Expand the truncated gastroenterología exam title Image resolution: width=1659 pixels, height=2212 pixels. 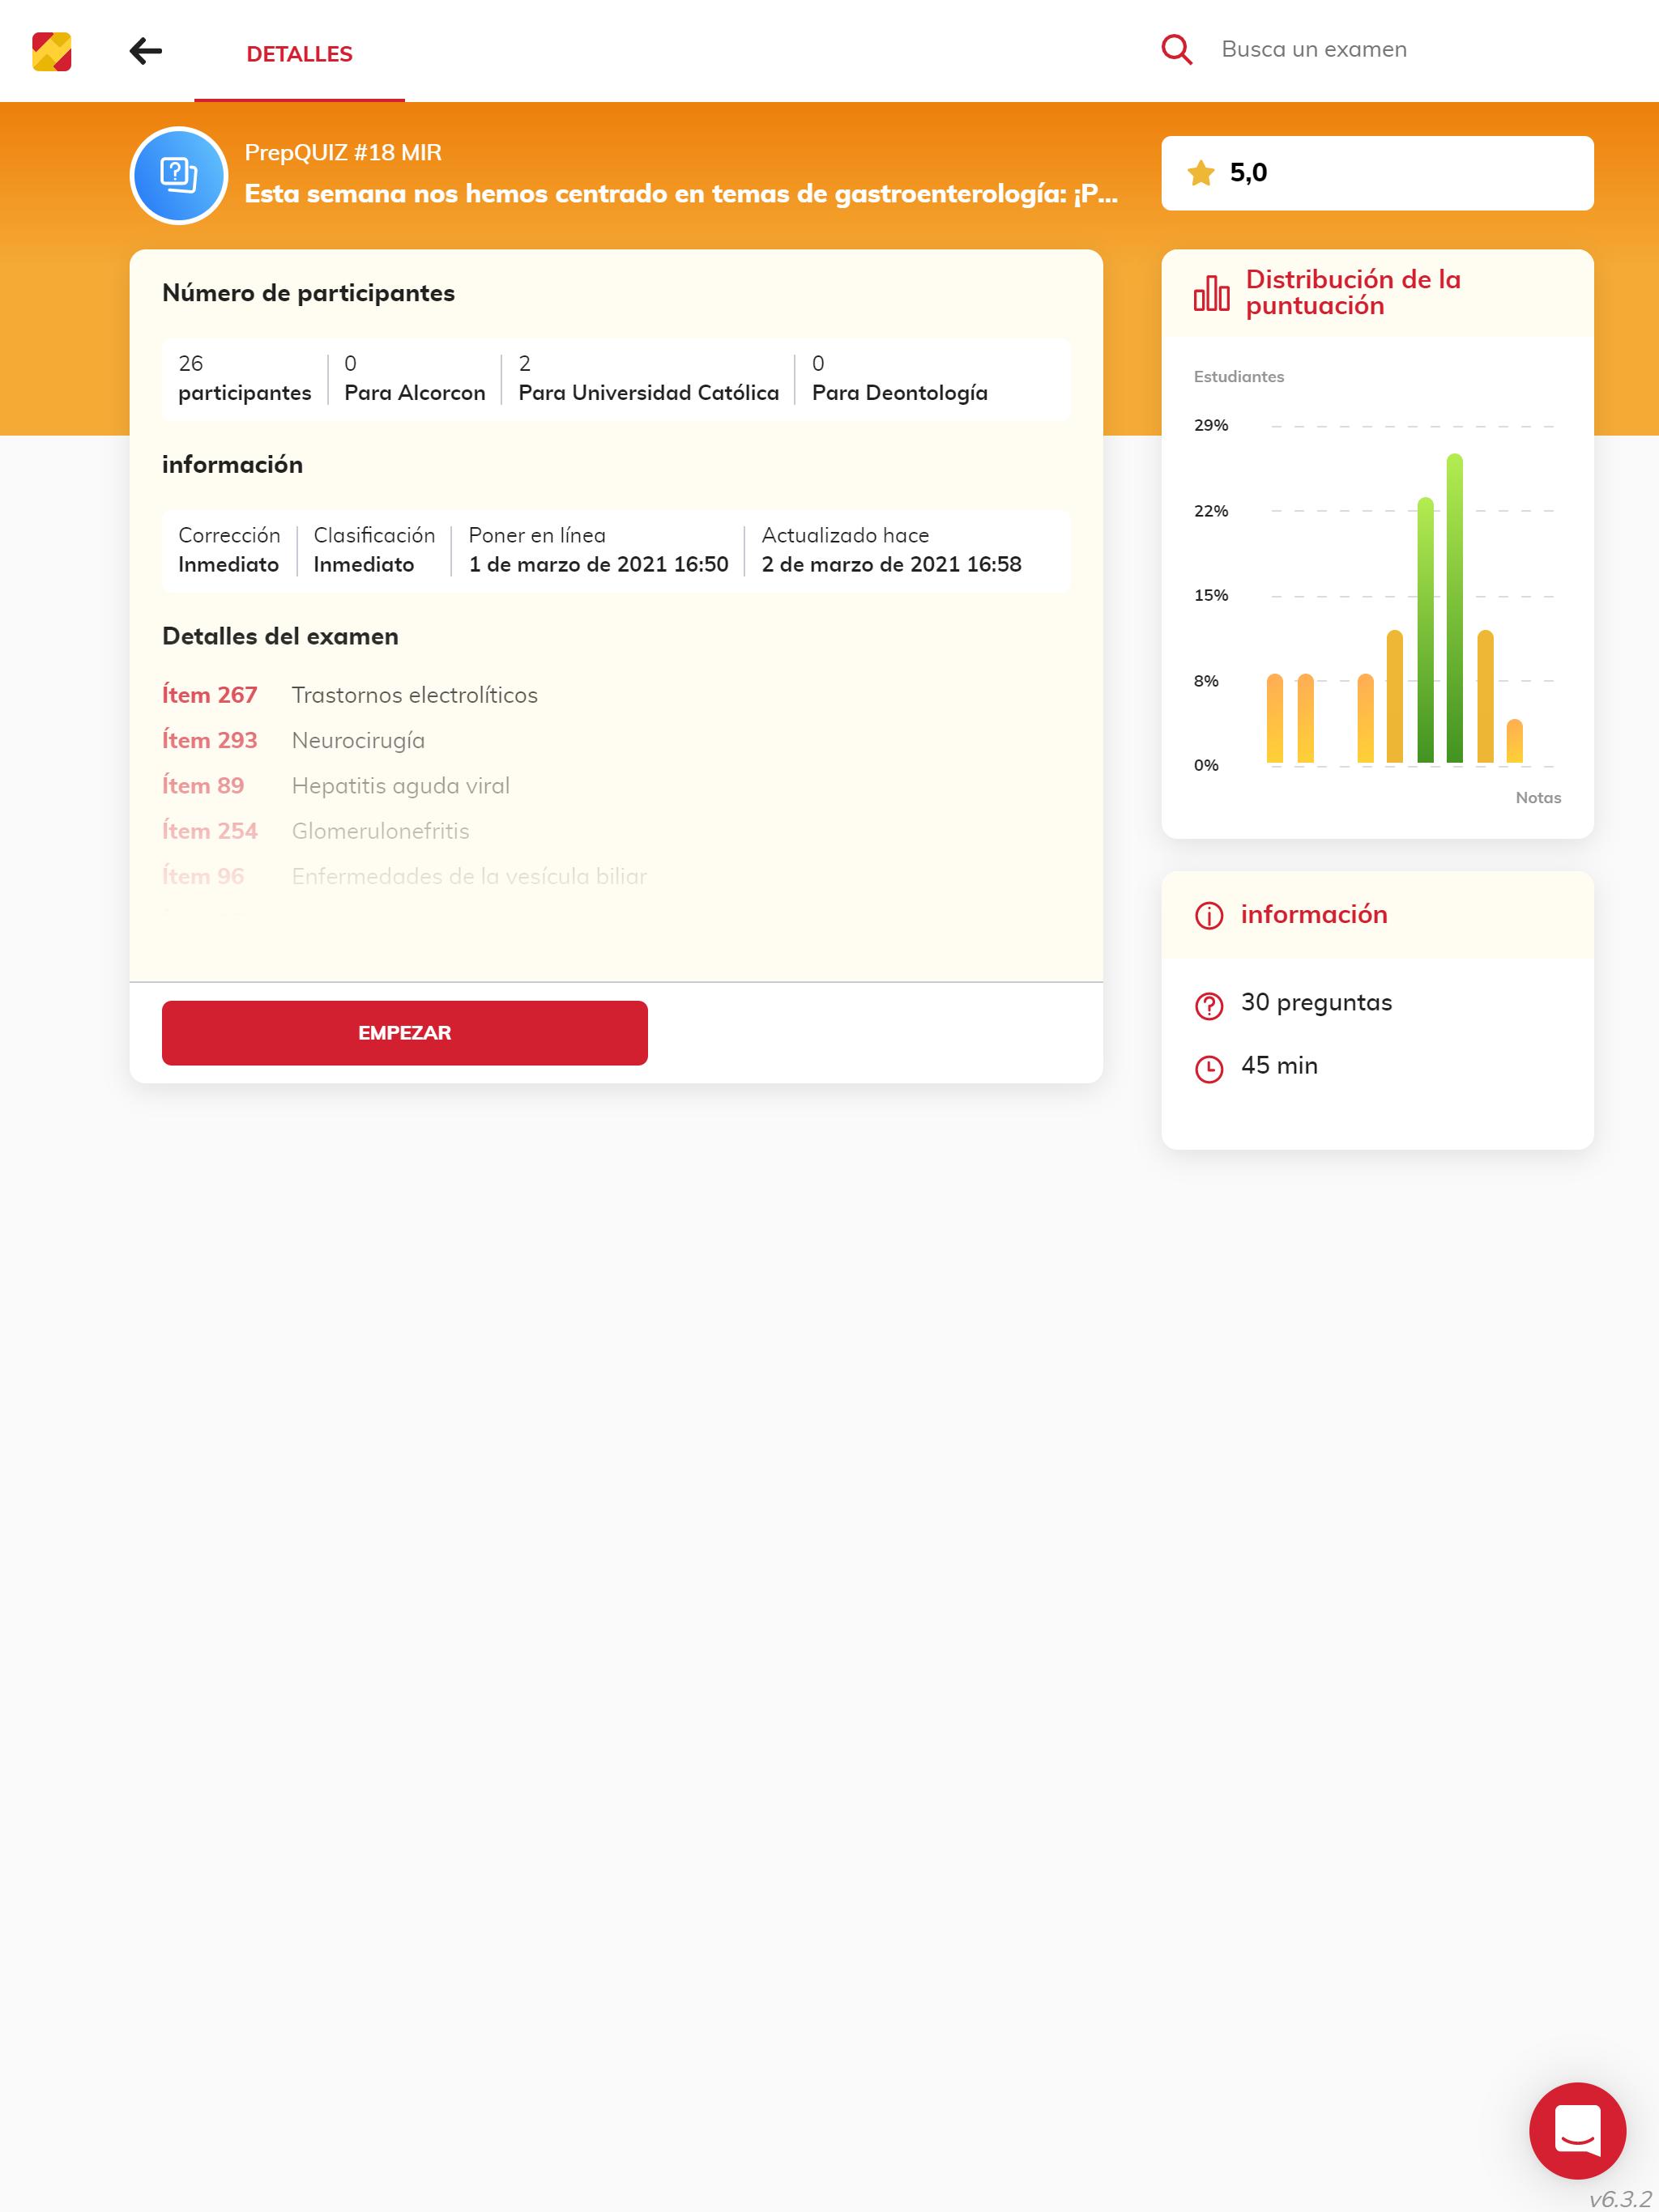click(680, 194)
